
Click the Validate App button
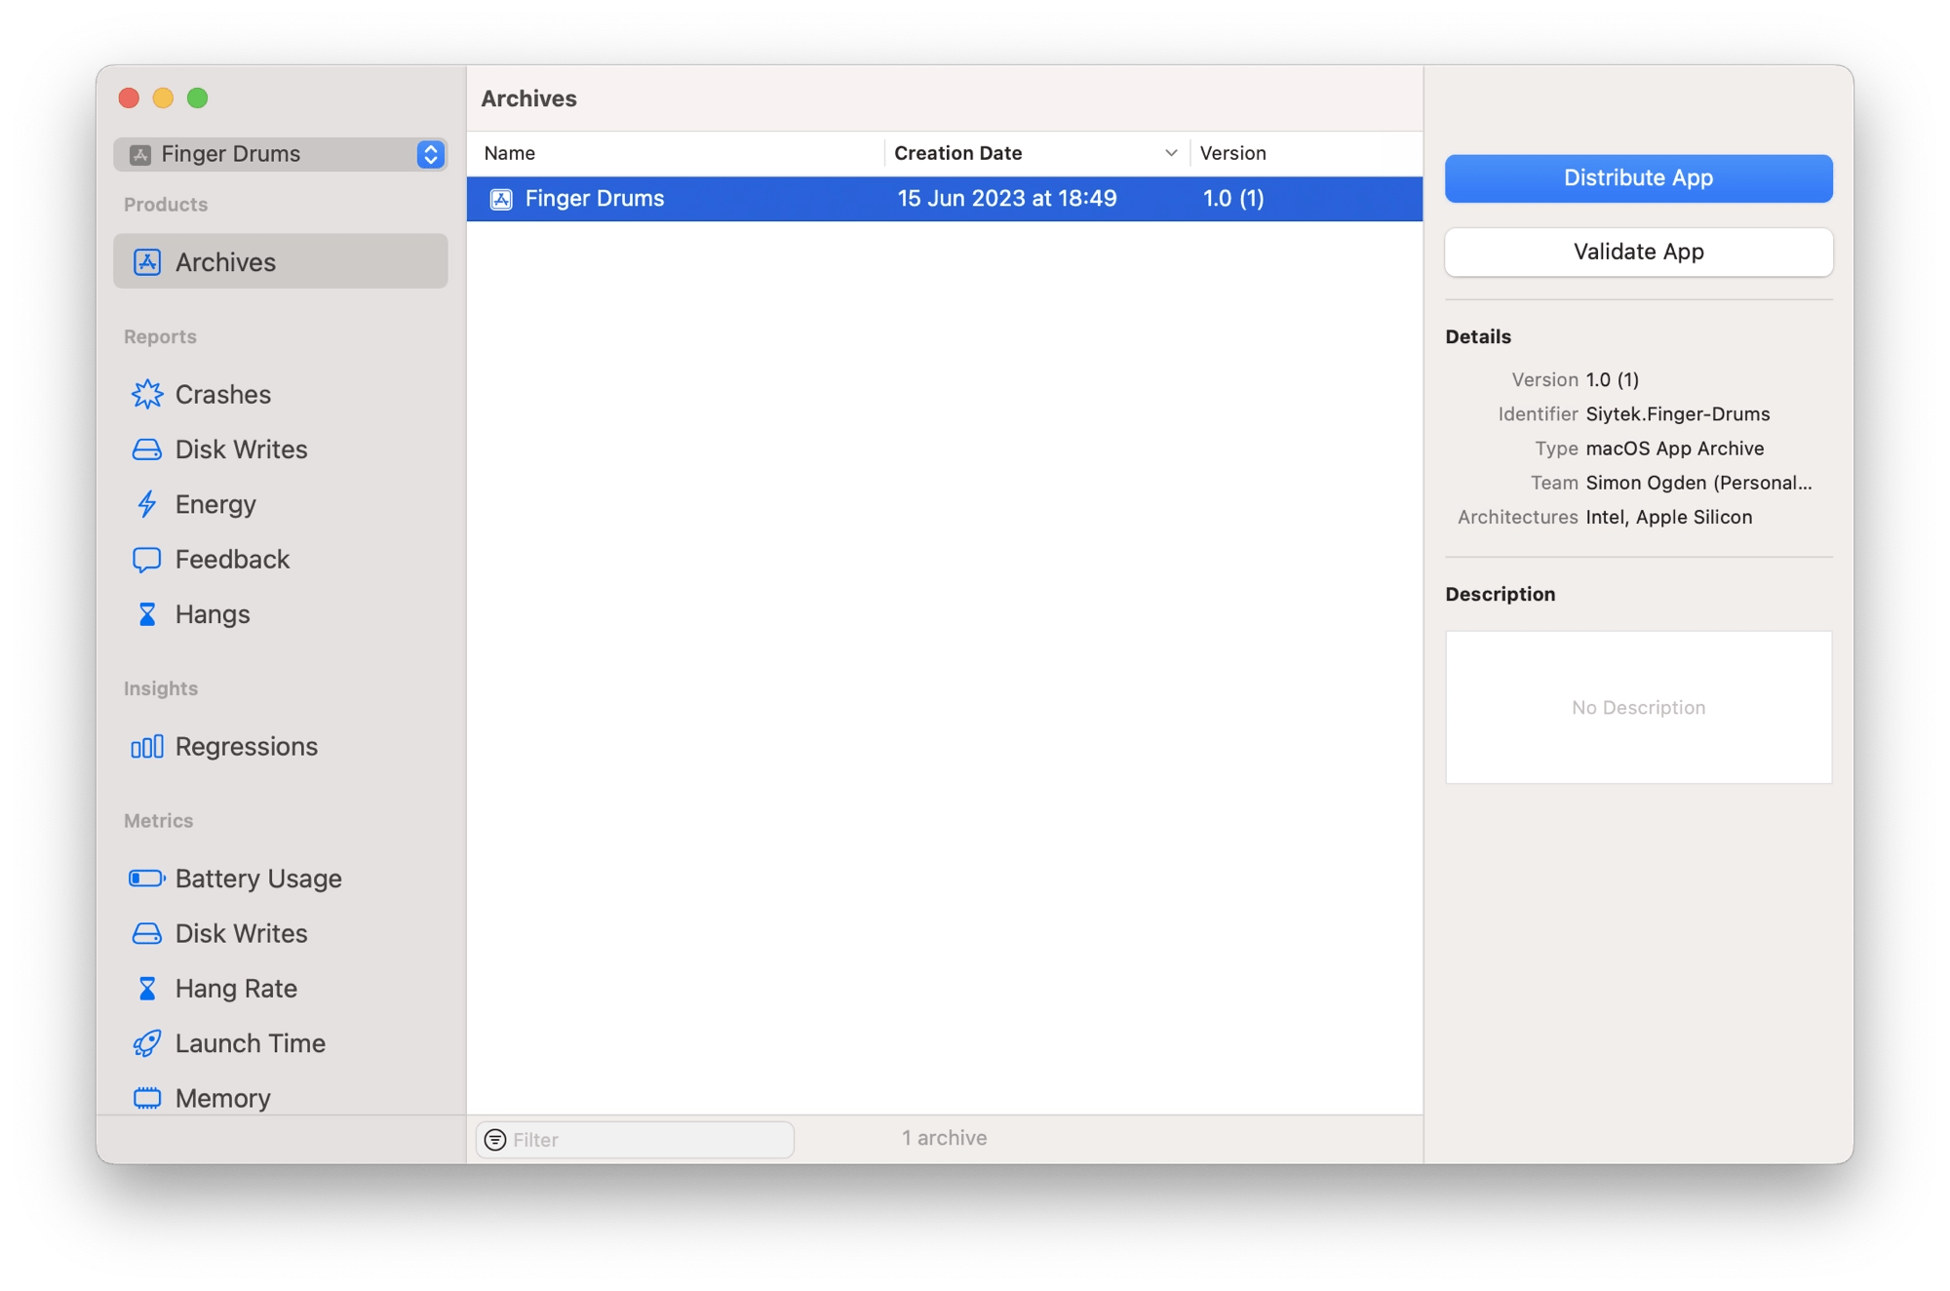coord(1637,252)
